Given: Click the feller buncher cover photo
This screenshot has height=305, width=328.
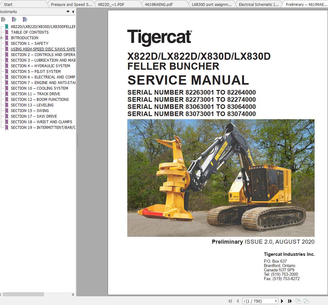Looking at the screenshot, I should pos(221,177).
